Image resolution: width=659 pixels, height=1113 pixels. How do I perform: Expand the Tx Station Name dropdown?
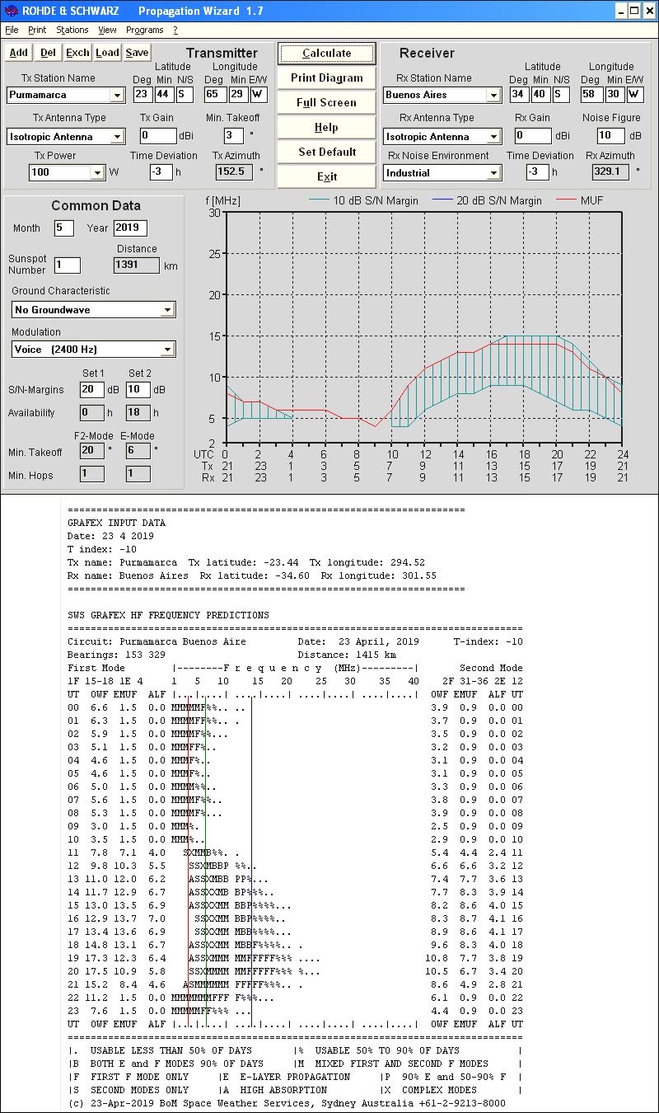tap(117, 96)
